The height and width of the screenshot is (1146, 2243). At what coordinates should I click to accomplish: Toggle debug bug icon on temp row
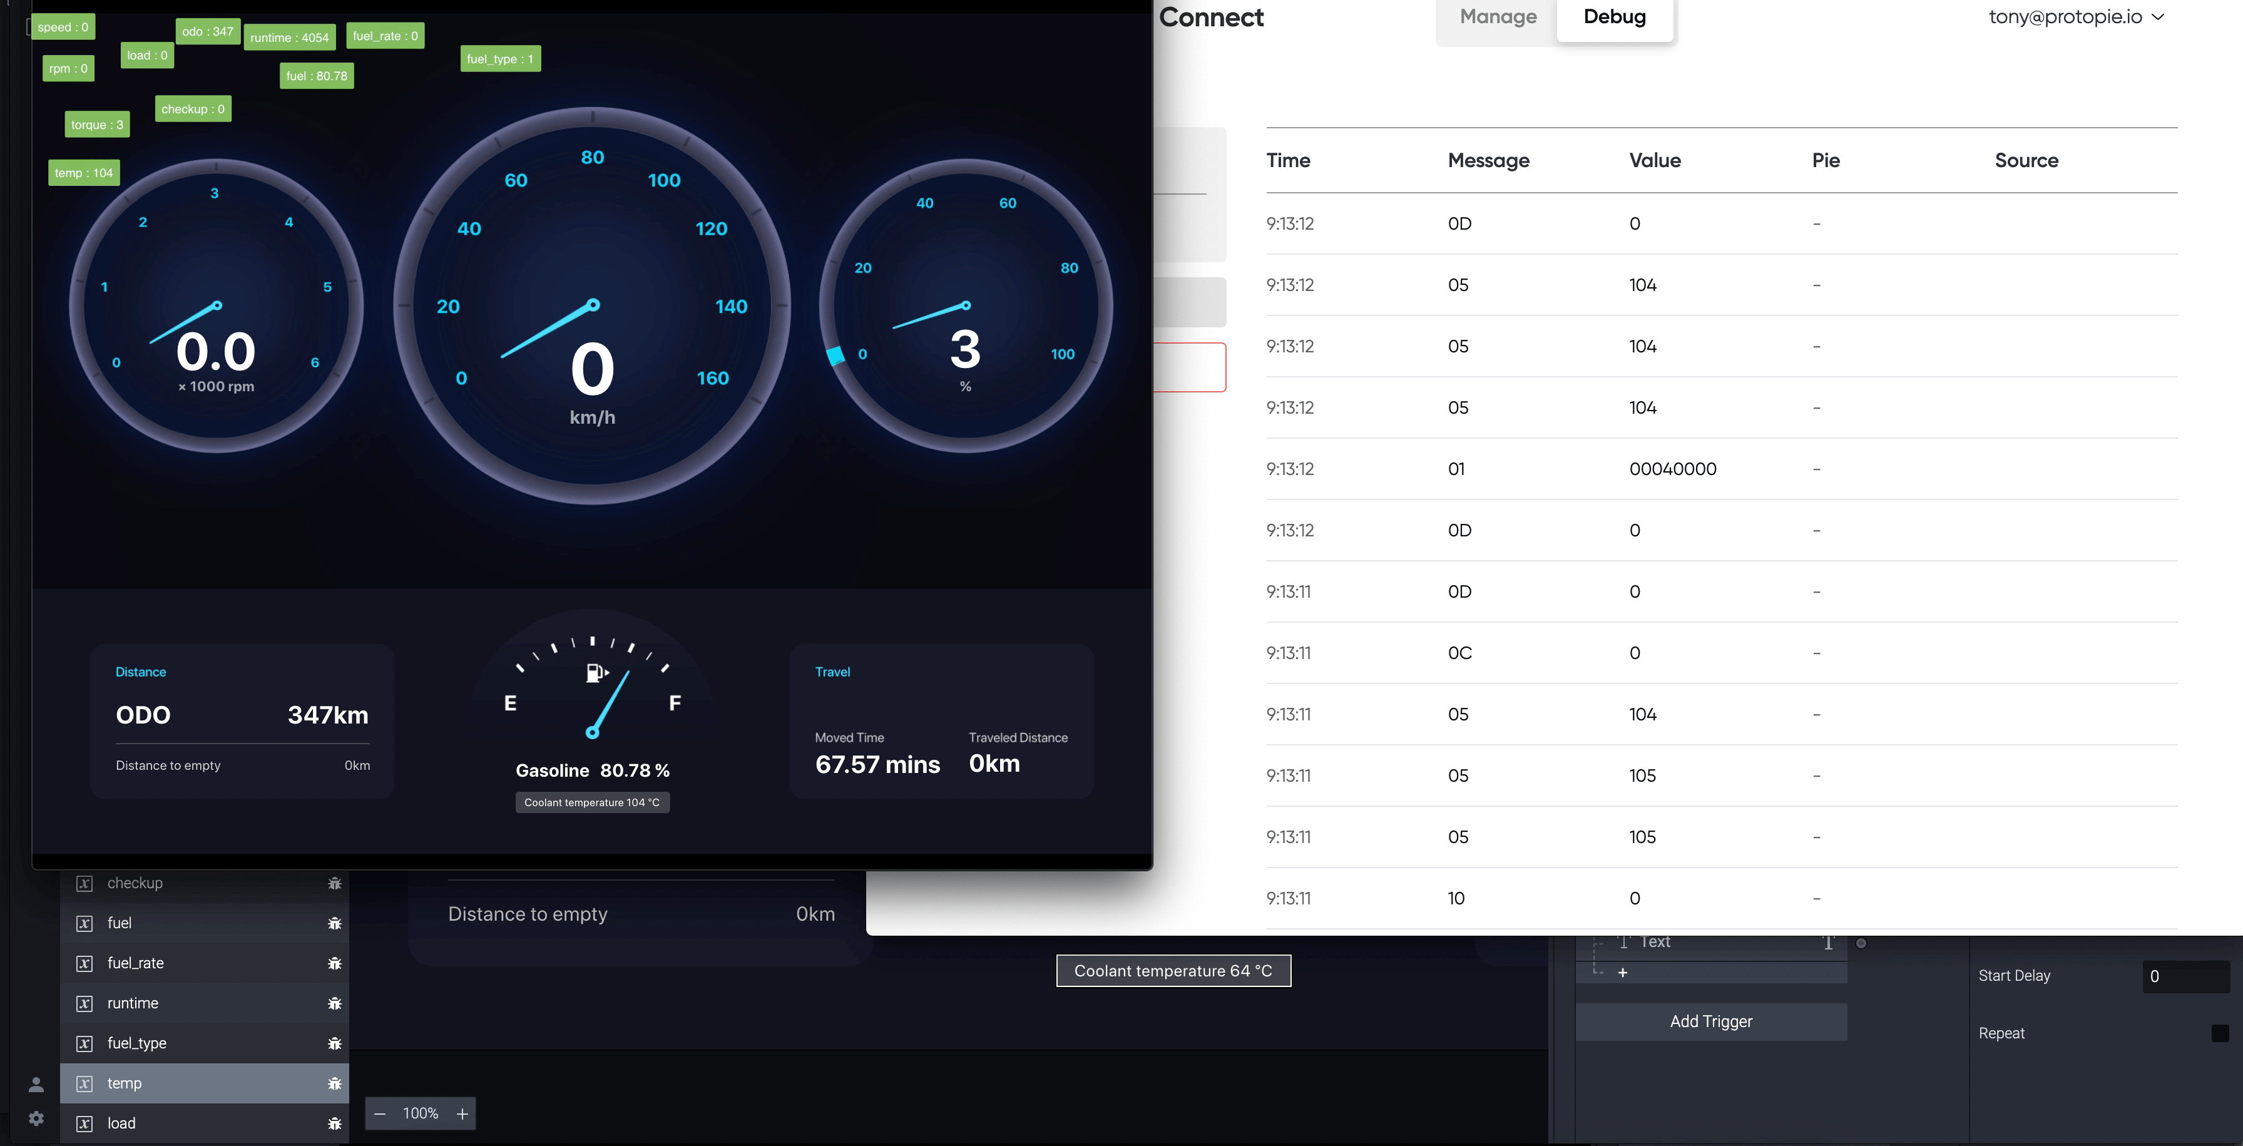pos(334,1083)
